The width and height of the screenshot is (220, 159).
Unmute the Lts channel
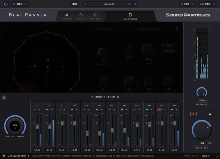tap(159, 109)
